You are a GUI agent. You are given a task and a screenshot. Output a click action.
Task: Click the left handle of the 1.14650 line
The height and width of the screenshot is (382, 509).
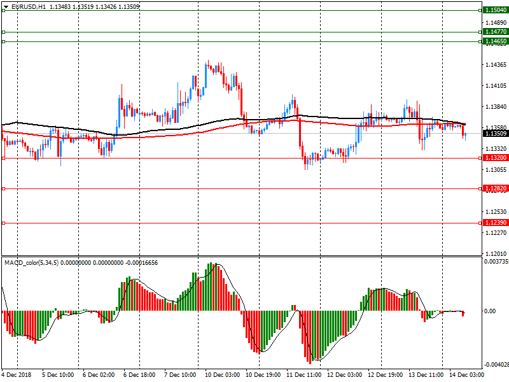pos(3,41)
